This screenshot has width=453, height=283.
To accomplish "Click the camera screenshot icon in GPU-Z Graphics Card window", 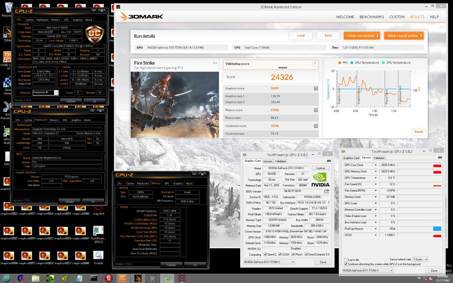I will [x=329, y=161].
